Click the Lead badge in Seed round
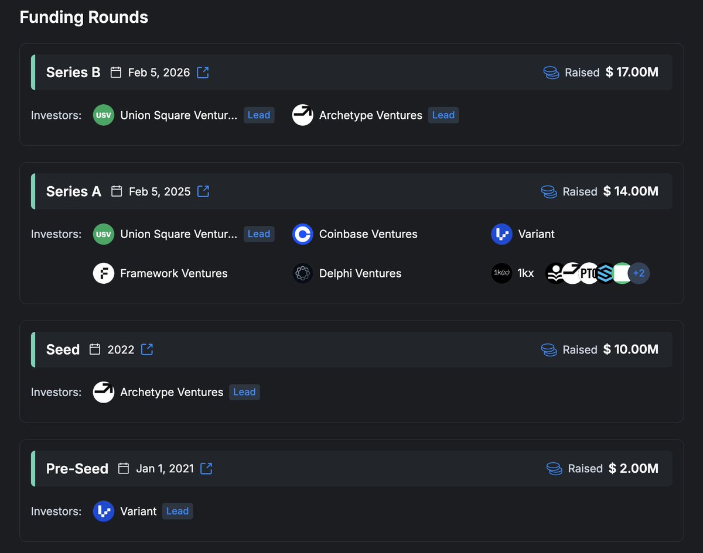Viewport: 703px width, 553px height. click(244, 392)
